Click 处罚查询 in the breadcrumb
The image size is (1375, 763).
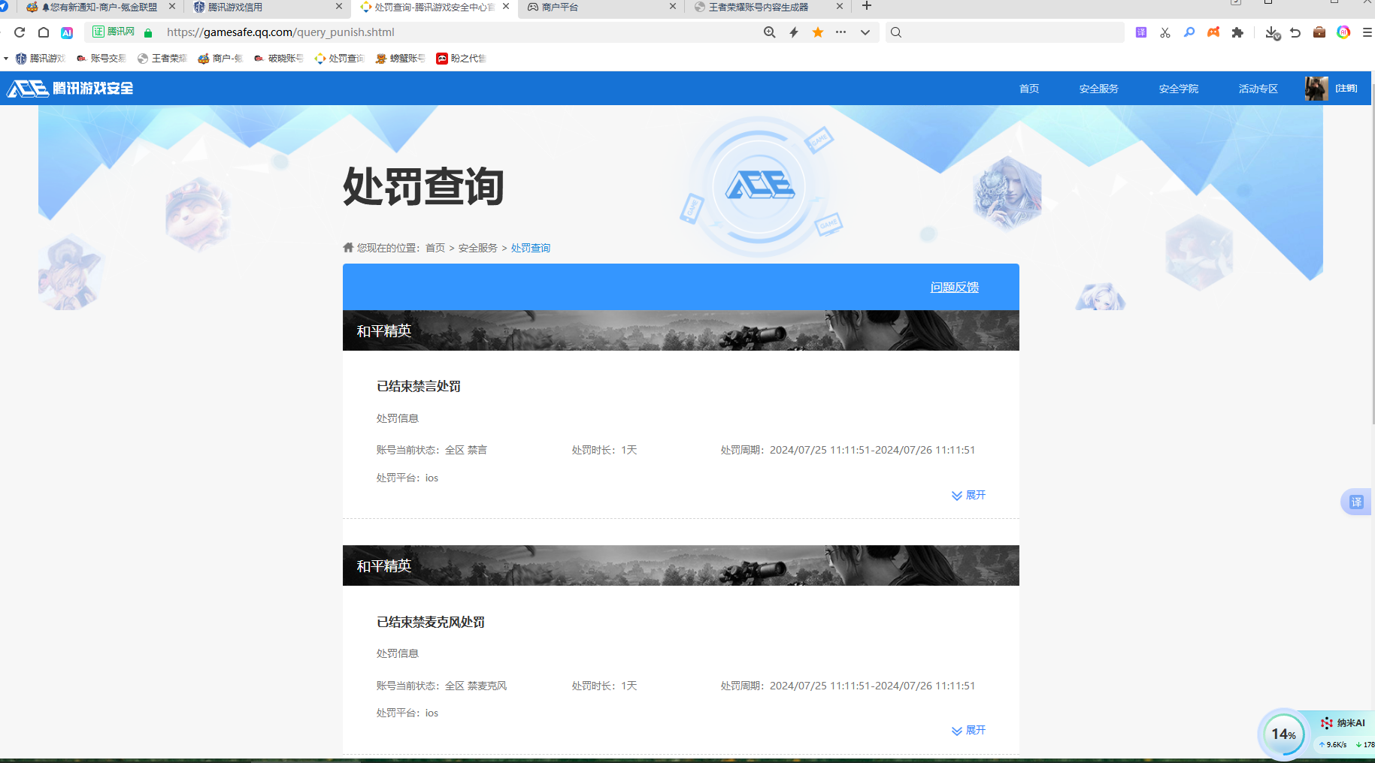[x=531, y=248]
